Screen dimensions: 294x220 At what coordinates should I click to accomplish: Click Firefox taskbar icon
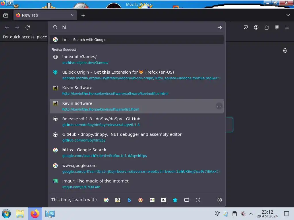pyautogui.click(x=35, y=214)
